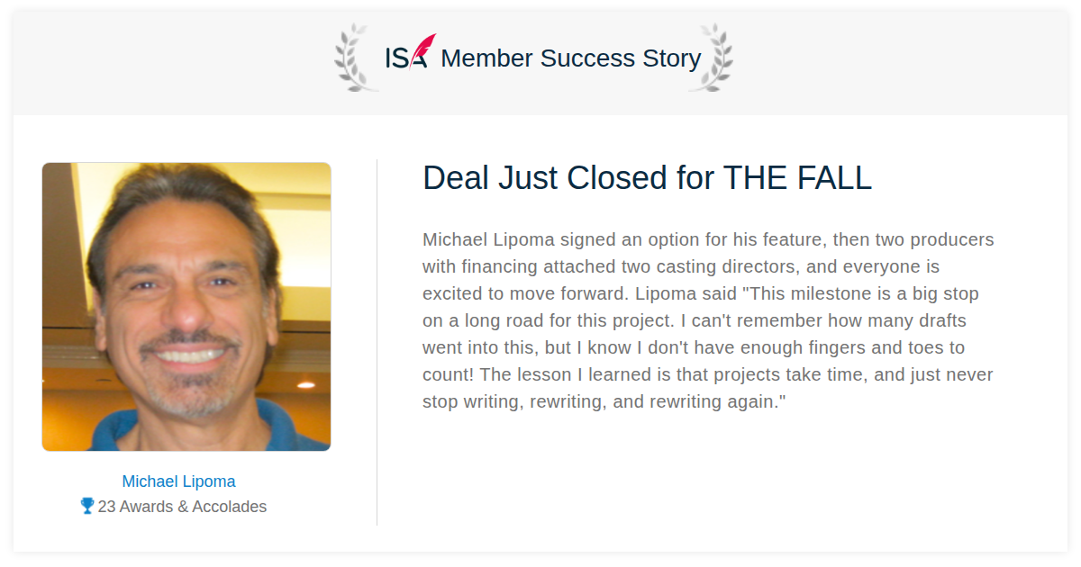This screenshot has width=1081, height=567.
Task: Click the success story paragraph text
Action: tap(708, 320)
